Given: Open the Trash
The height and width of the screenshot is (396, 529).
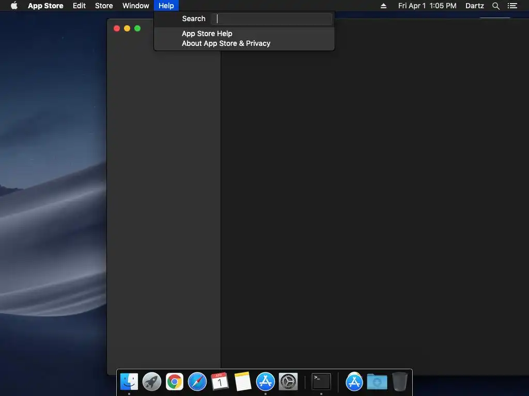Looking at the screenshot, I should [400, 382].
